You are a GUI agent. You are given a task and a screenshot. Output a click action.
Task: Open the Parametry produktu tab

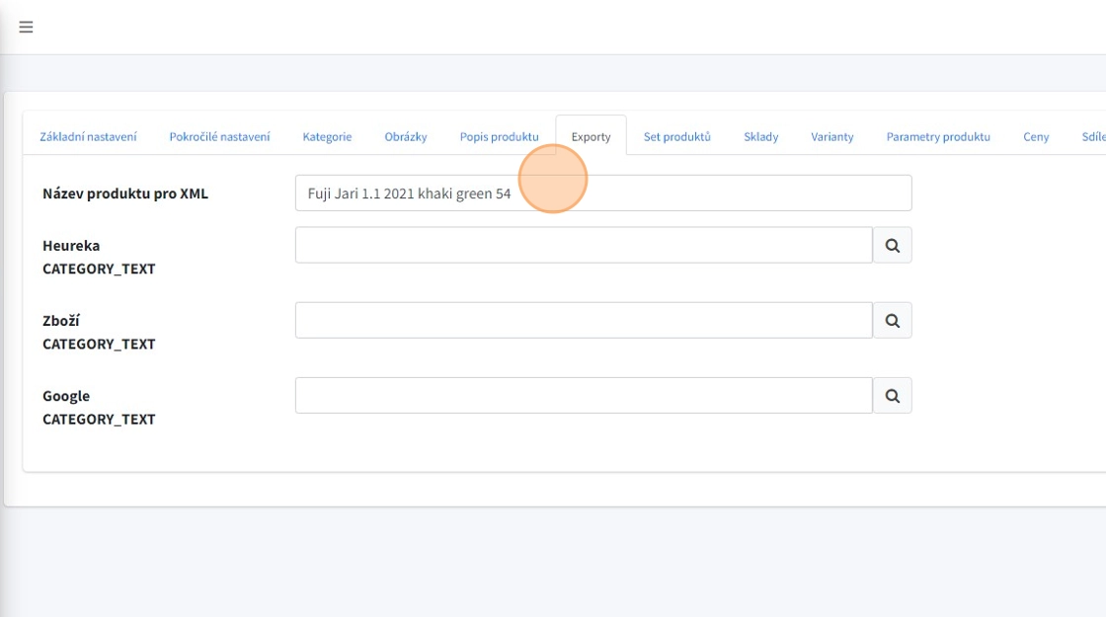tap(937, 136)
